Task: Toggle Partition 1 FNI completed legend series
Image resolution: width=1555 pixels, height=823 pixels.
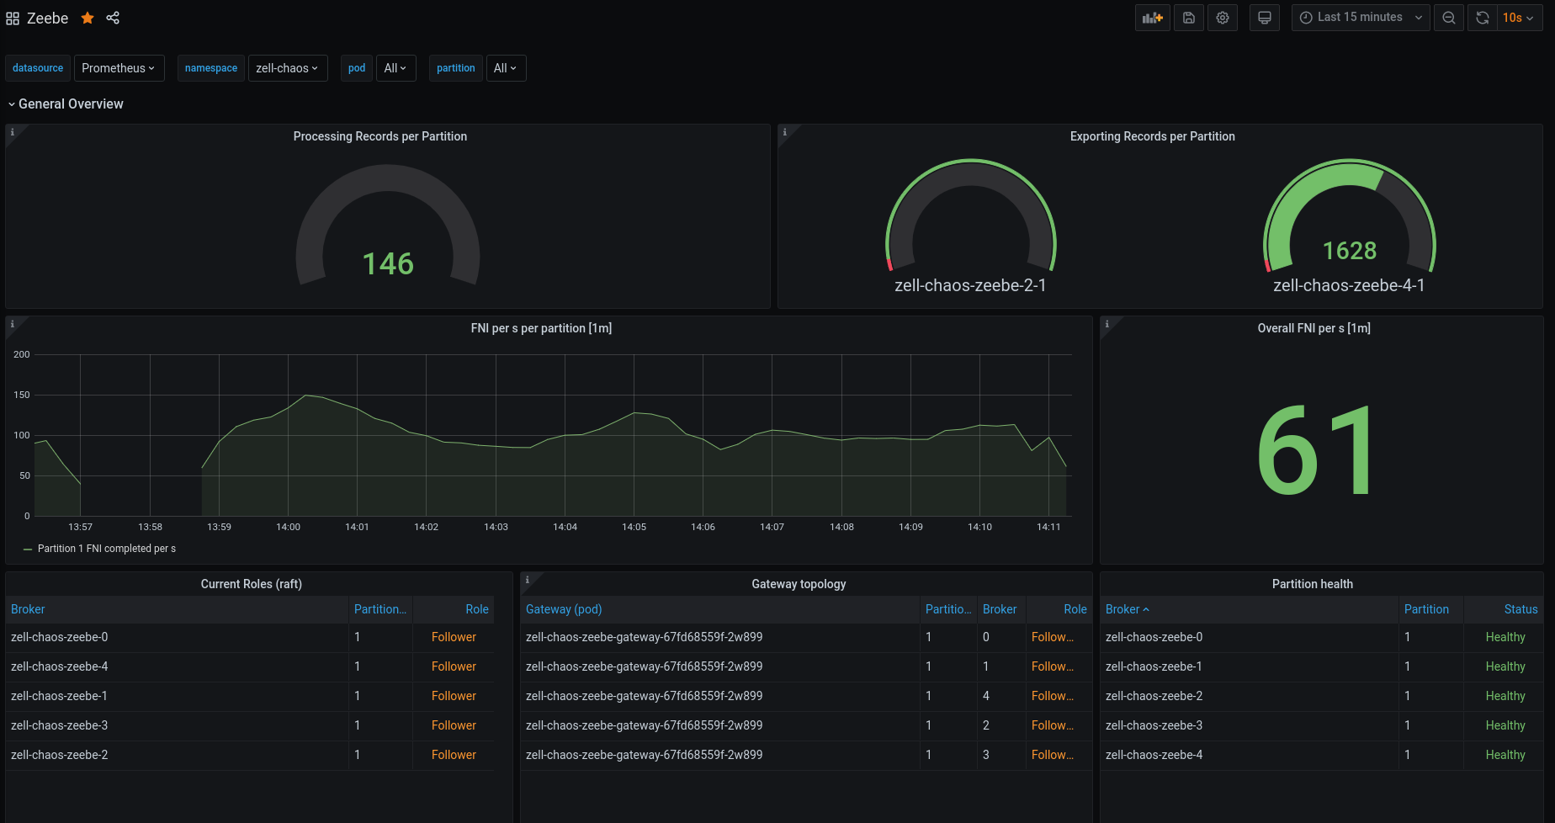Action: pos(107,549)
